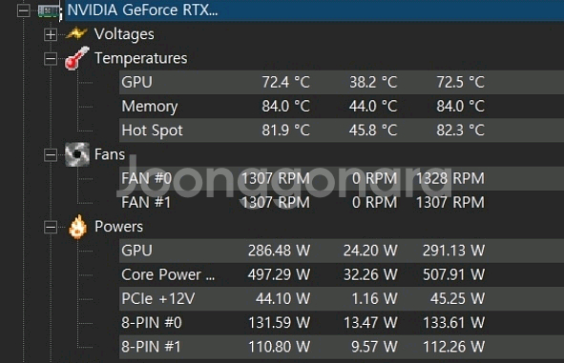Click the GPU maximum value 72.5 °C
The image size is (564, 363).
point(460,82)
